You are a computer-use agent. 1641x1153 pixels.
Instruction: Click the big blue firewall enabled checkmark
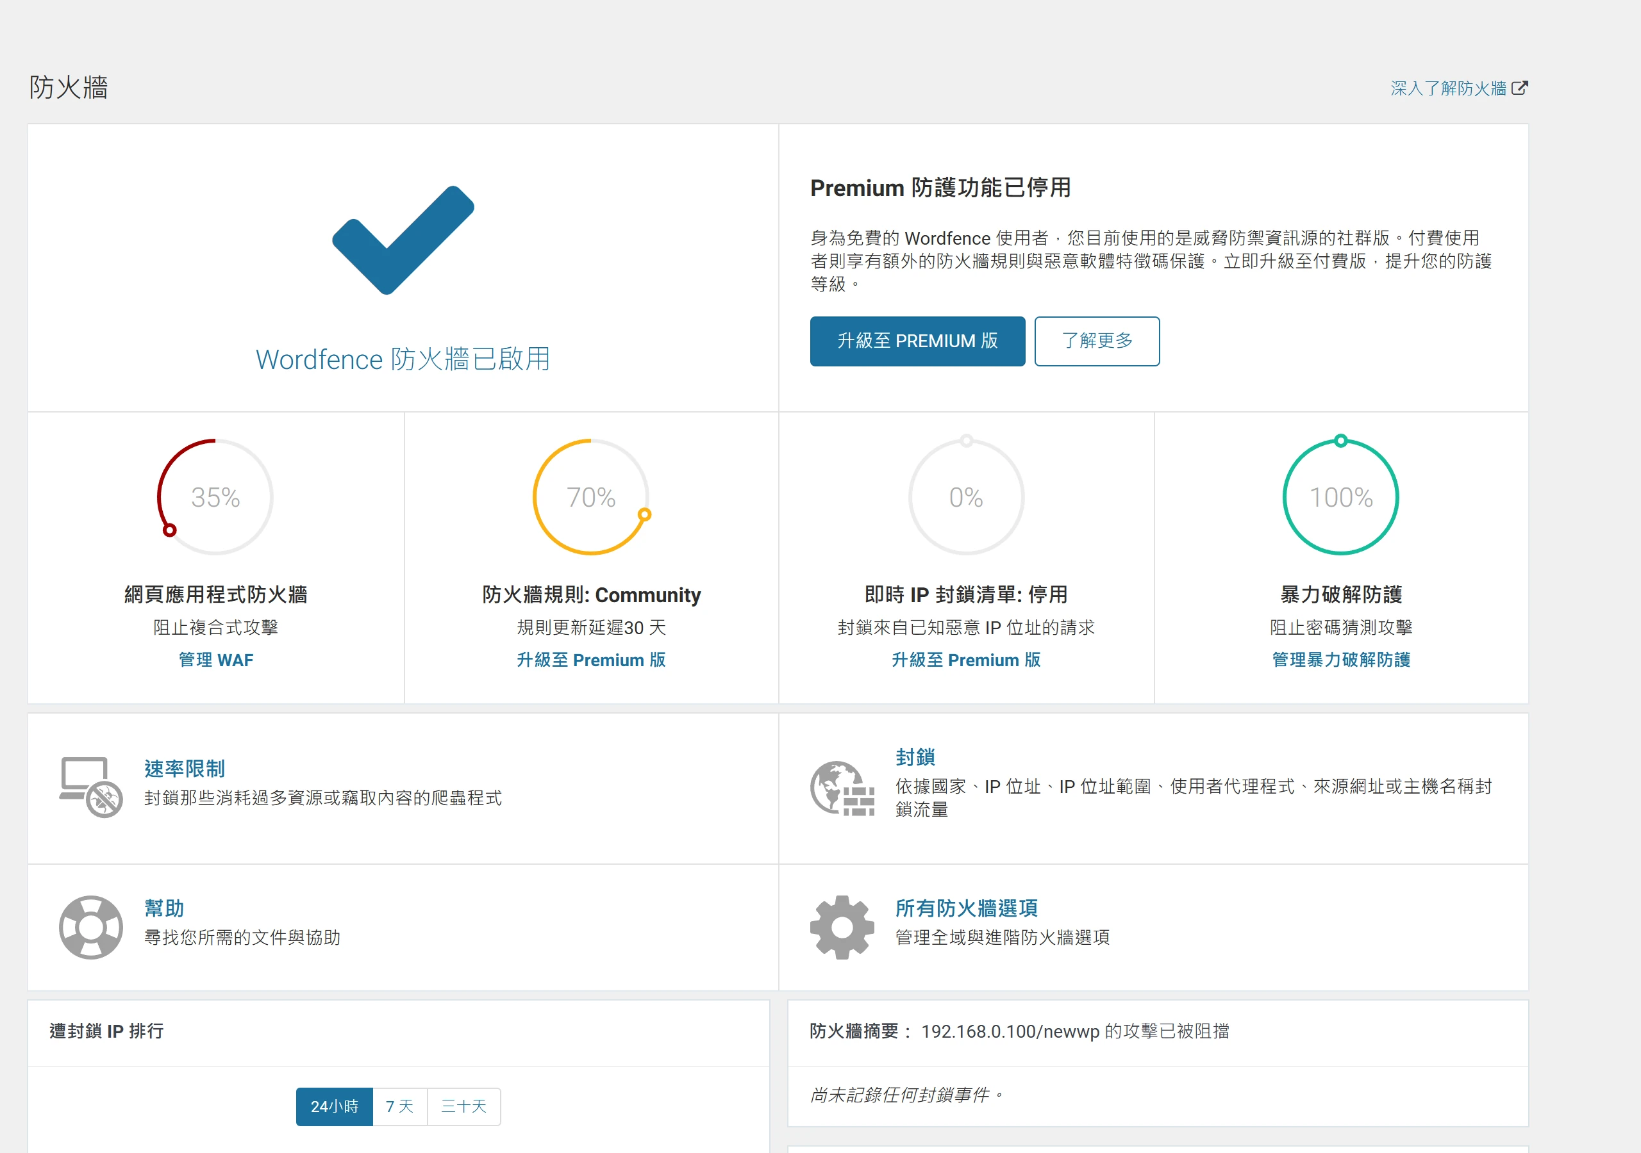point(403,240)
